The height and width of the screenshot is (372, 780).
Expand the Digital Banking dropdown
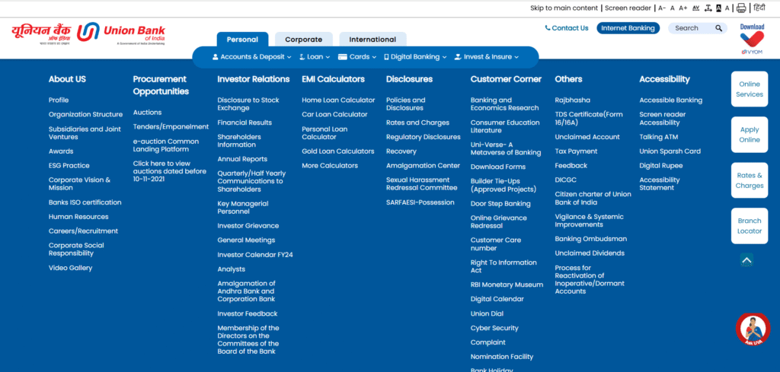click(x=415, y=56)
